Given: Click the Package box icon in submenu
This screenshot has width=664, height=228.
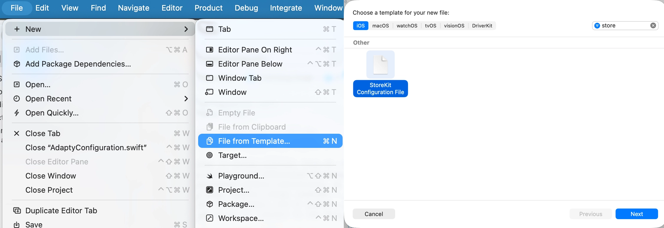Looking at the screenshot, I should tap(209, 204).
